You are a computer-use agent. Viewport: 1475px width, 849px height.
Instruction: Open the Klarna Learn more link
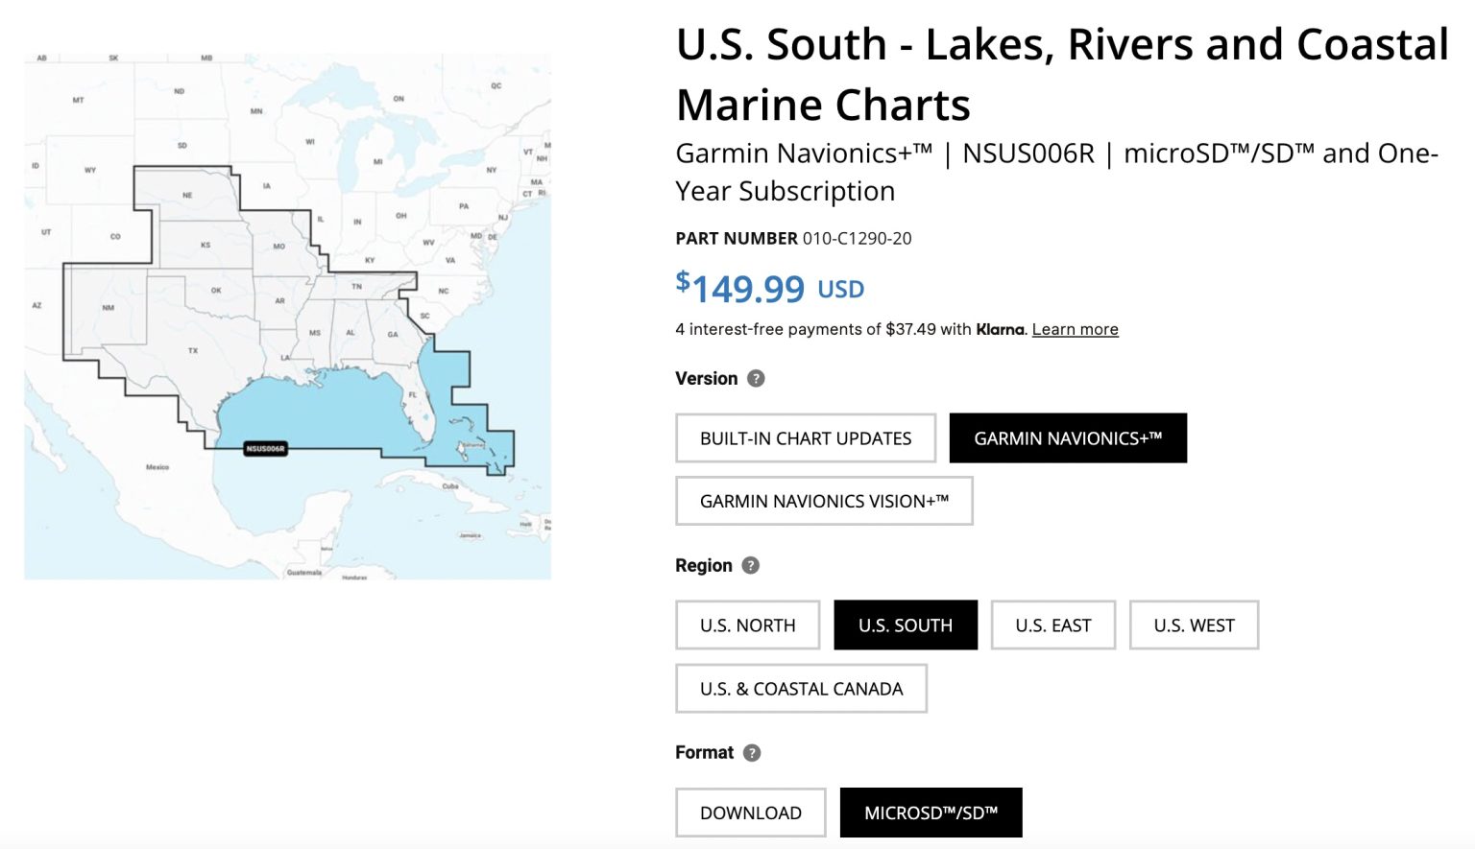pos(1075,328)
